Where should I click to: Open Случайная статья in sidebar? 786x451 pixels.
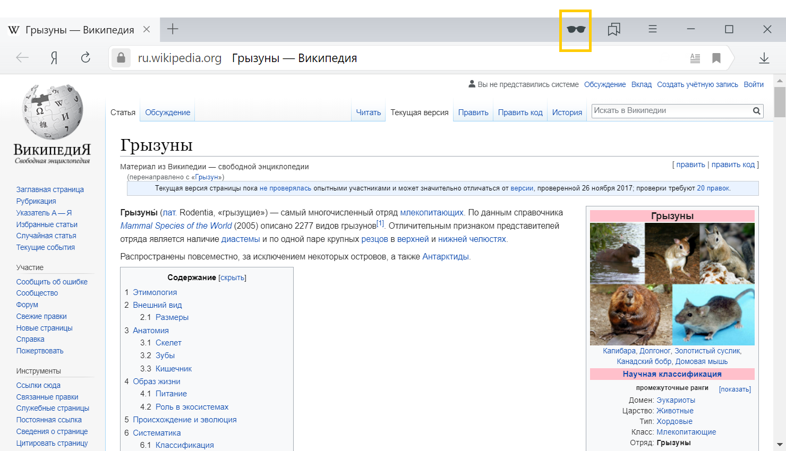(x=46, y=236)
